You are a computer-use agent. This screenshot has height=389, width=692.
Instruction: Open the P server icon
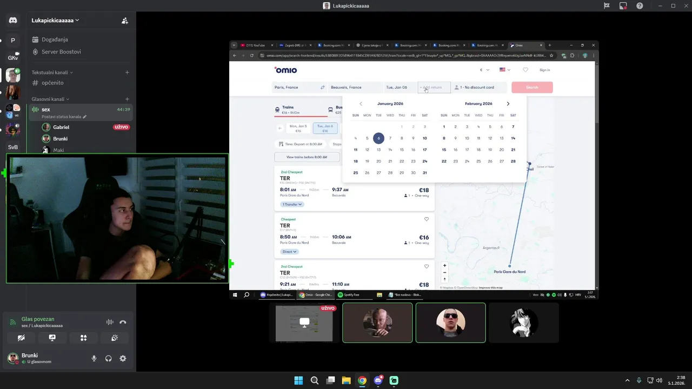pyautogui.click(x=13, y=41)
